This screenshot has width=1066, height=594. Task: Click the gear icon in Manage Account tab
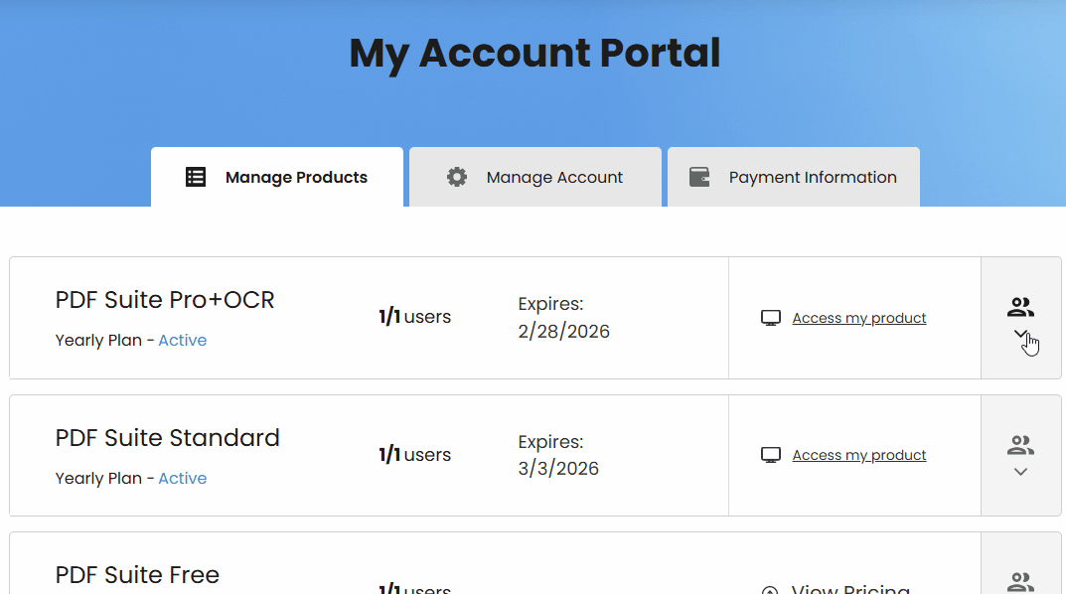tap(457, 178)
